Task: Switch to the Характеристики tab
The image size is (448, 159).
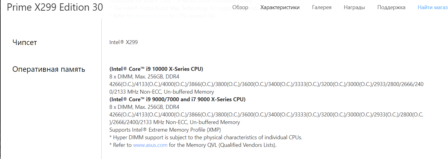Action: coord(280,7)
